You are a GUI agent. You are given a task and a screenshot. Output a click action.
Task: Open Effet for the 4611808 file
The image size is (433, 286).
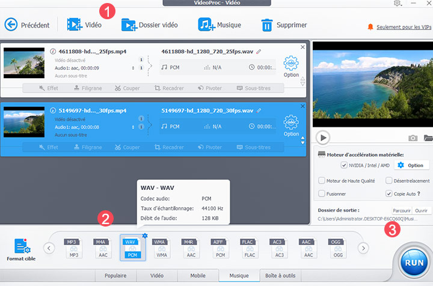[48, 88]
